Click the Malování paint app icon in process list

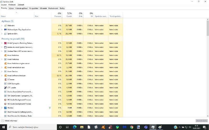[5, 25]
